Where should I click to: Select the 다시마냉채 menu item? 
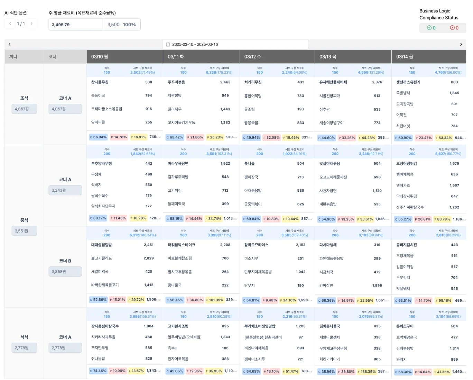(328, 245)
